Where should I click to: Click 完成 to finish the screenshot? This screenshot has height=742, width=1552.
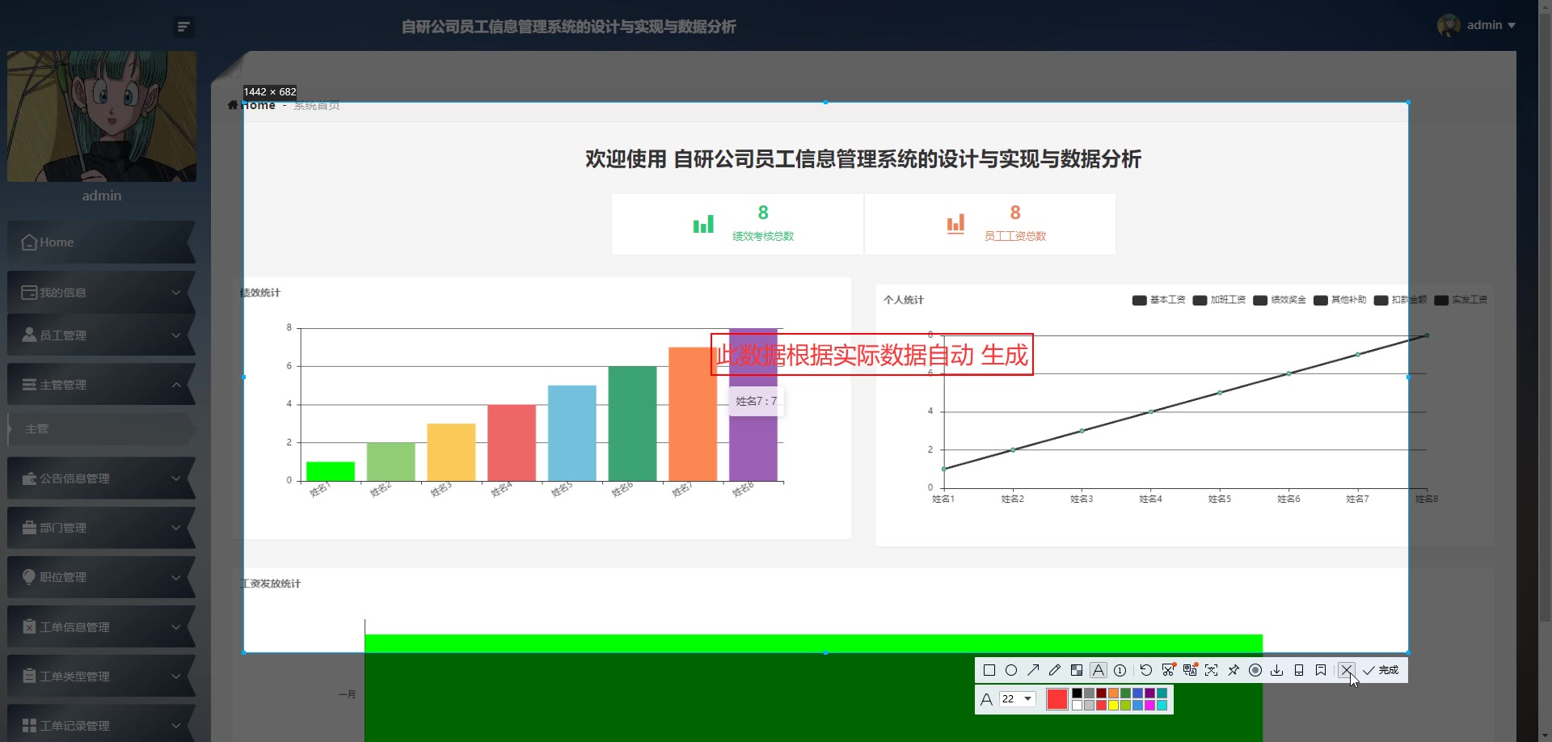pyautogui.click(x=1381, y=670)
